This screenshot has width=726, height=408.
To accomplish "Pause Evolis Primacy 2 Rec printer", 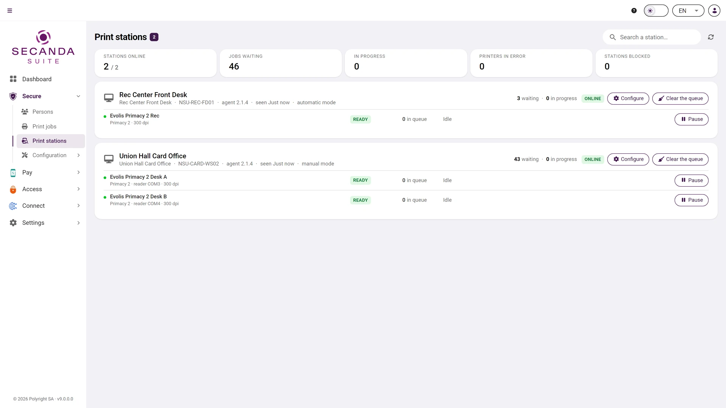I will click(x=691, y=119).
